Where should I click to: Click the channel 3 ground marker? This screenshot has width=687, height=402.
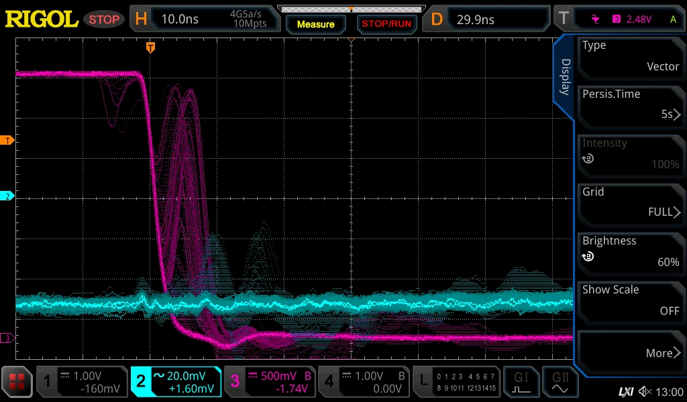coord(7,338)
